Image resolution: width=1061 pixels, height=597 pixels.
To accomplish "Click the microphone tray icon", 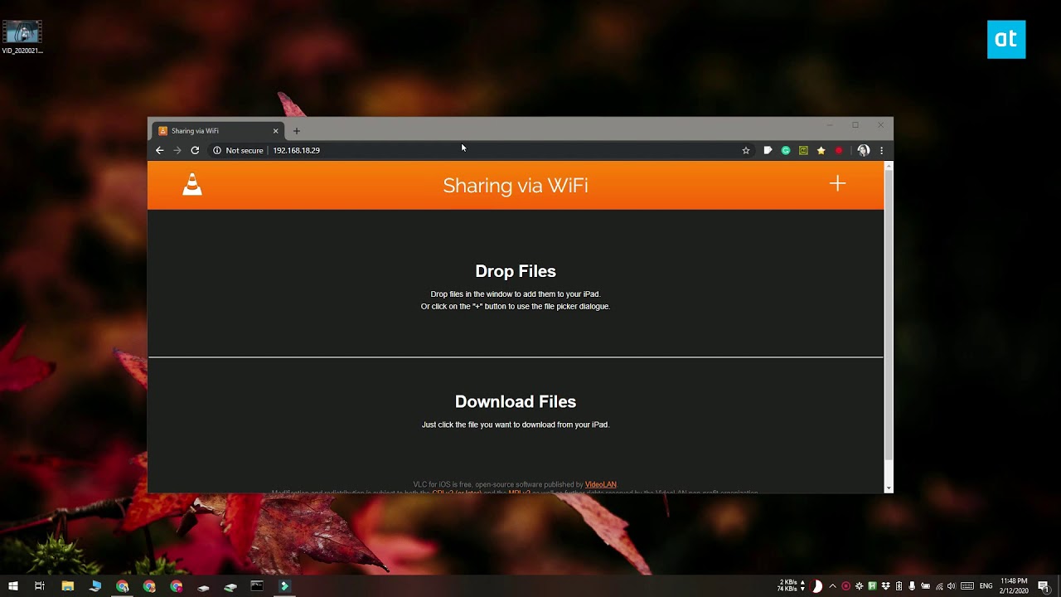I will coord(912,586).
